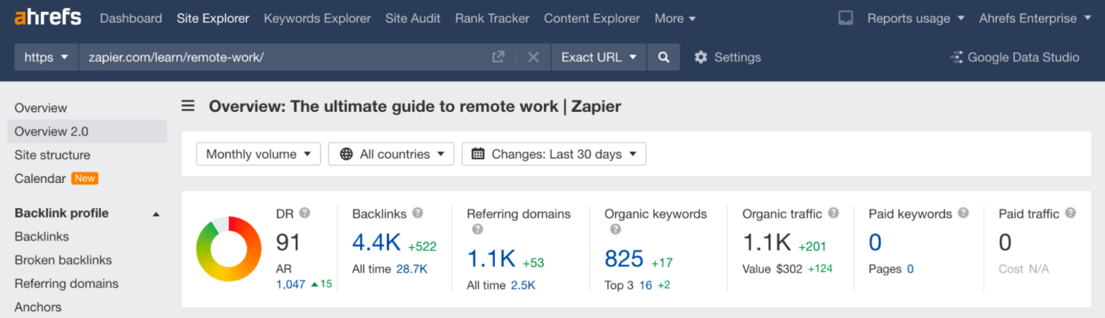Open the URL in new tab icon
Screen dimensions: 1105x318
coord(498,57)
